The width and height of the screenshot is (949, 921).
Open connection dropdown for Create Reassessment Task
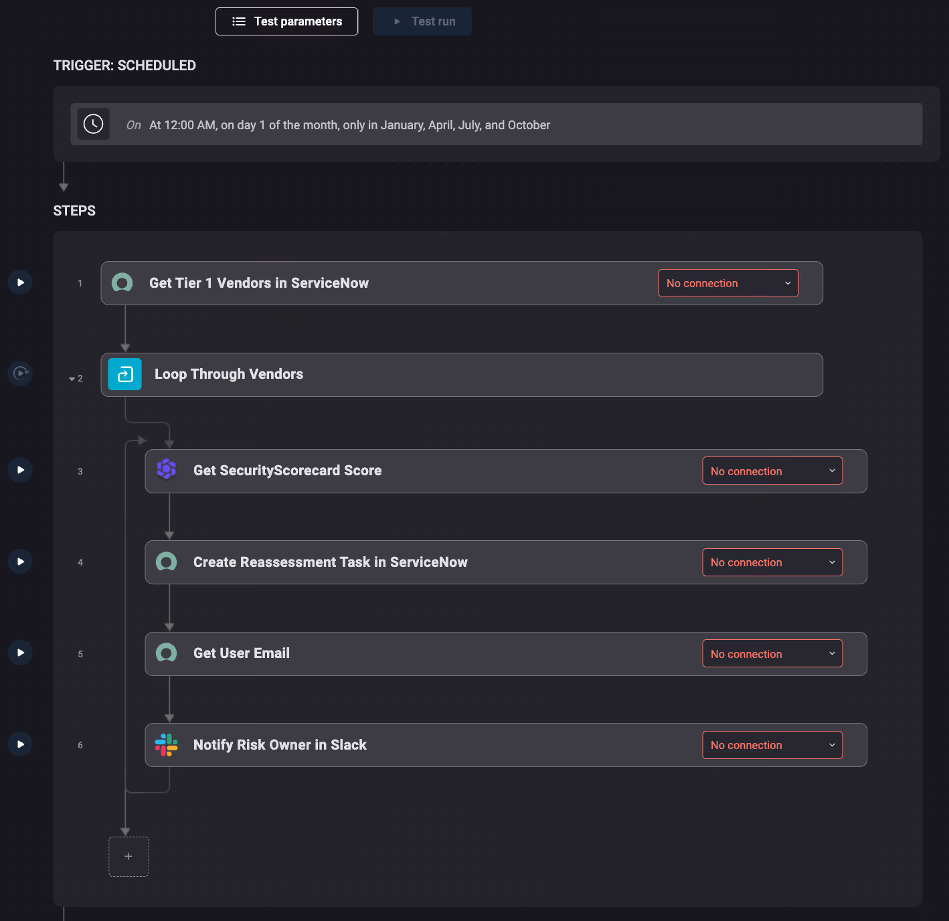[x=772, y=562]
